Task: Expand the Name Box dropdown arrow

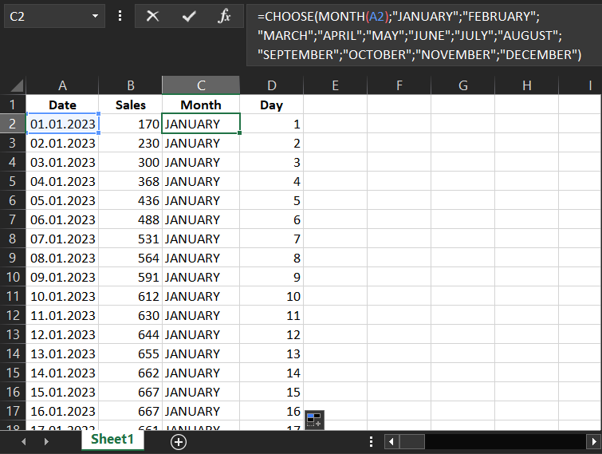Action: (96, 16)
